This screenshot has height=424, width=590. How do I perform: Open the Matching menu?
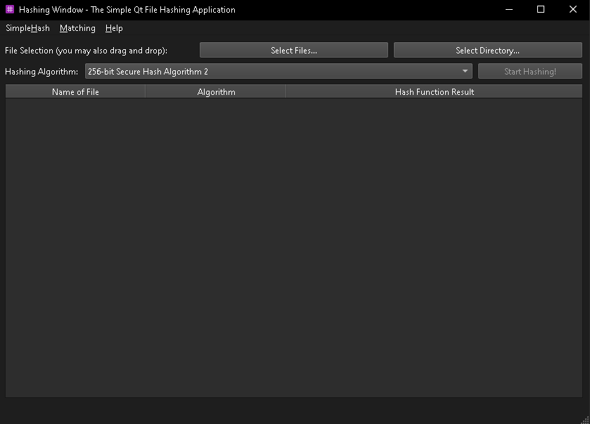(77, 28)
